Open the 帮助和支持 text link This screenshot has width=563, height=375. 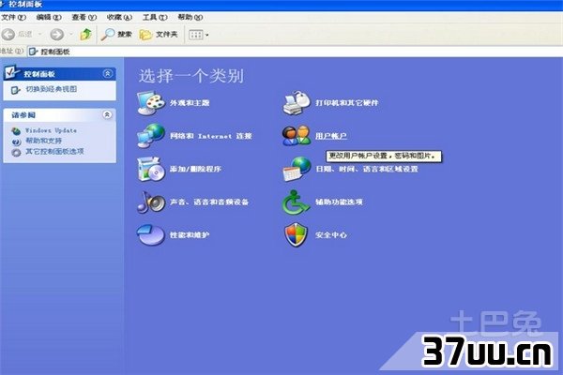coord(43,141)
